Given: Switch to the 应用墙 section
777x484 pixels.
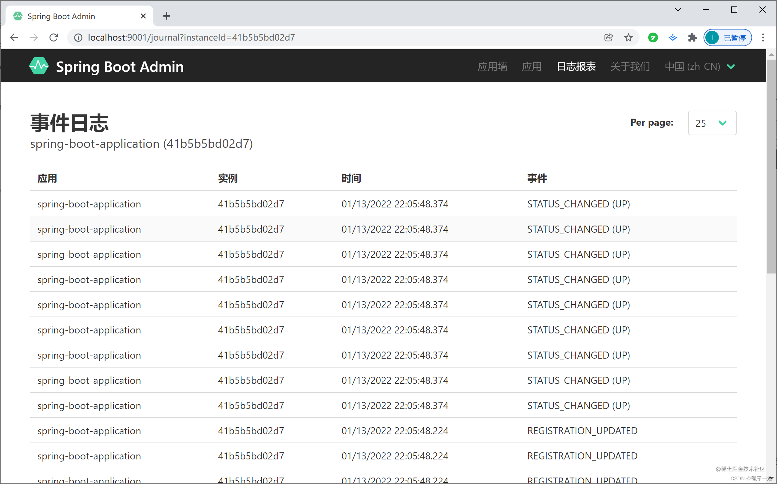Looking at the screenshot, I should point(492,67).
